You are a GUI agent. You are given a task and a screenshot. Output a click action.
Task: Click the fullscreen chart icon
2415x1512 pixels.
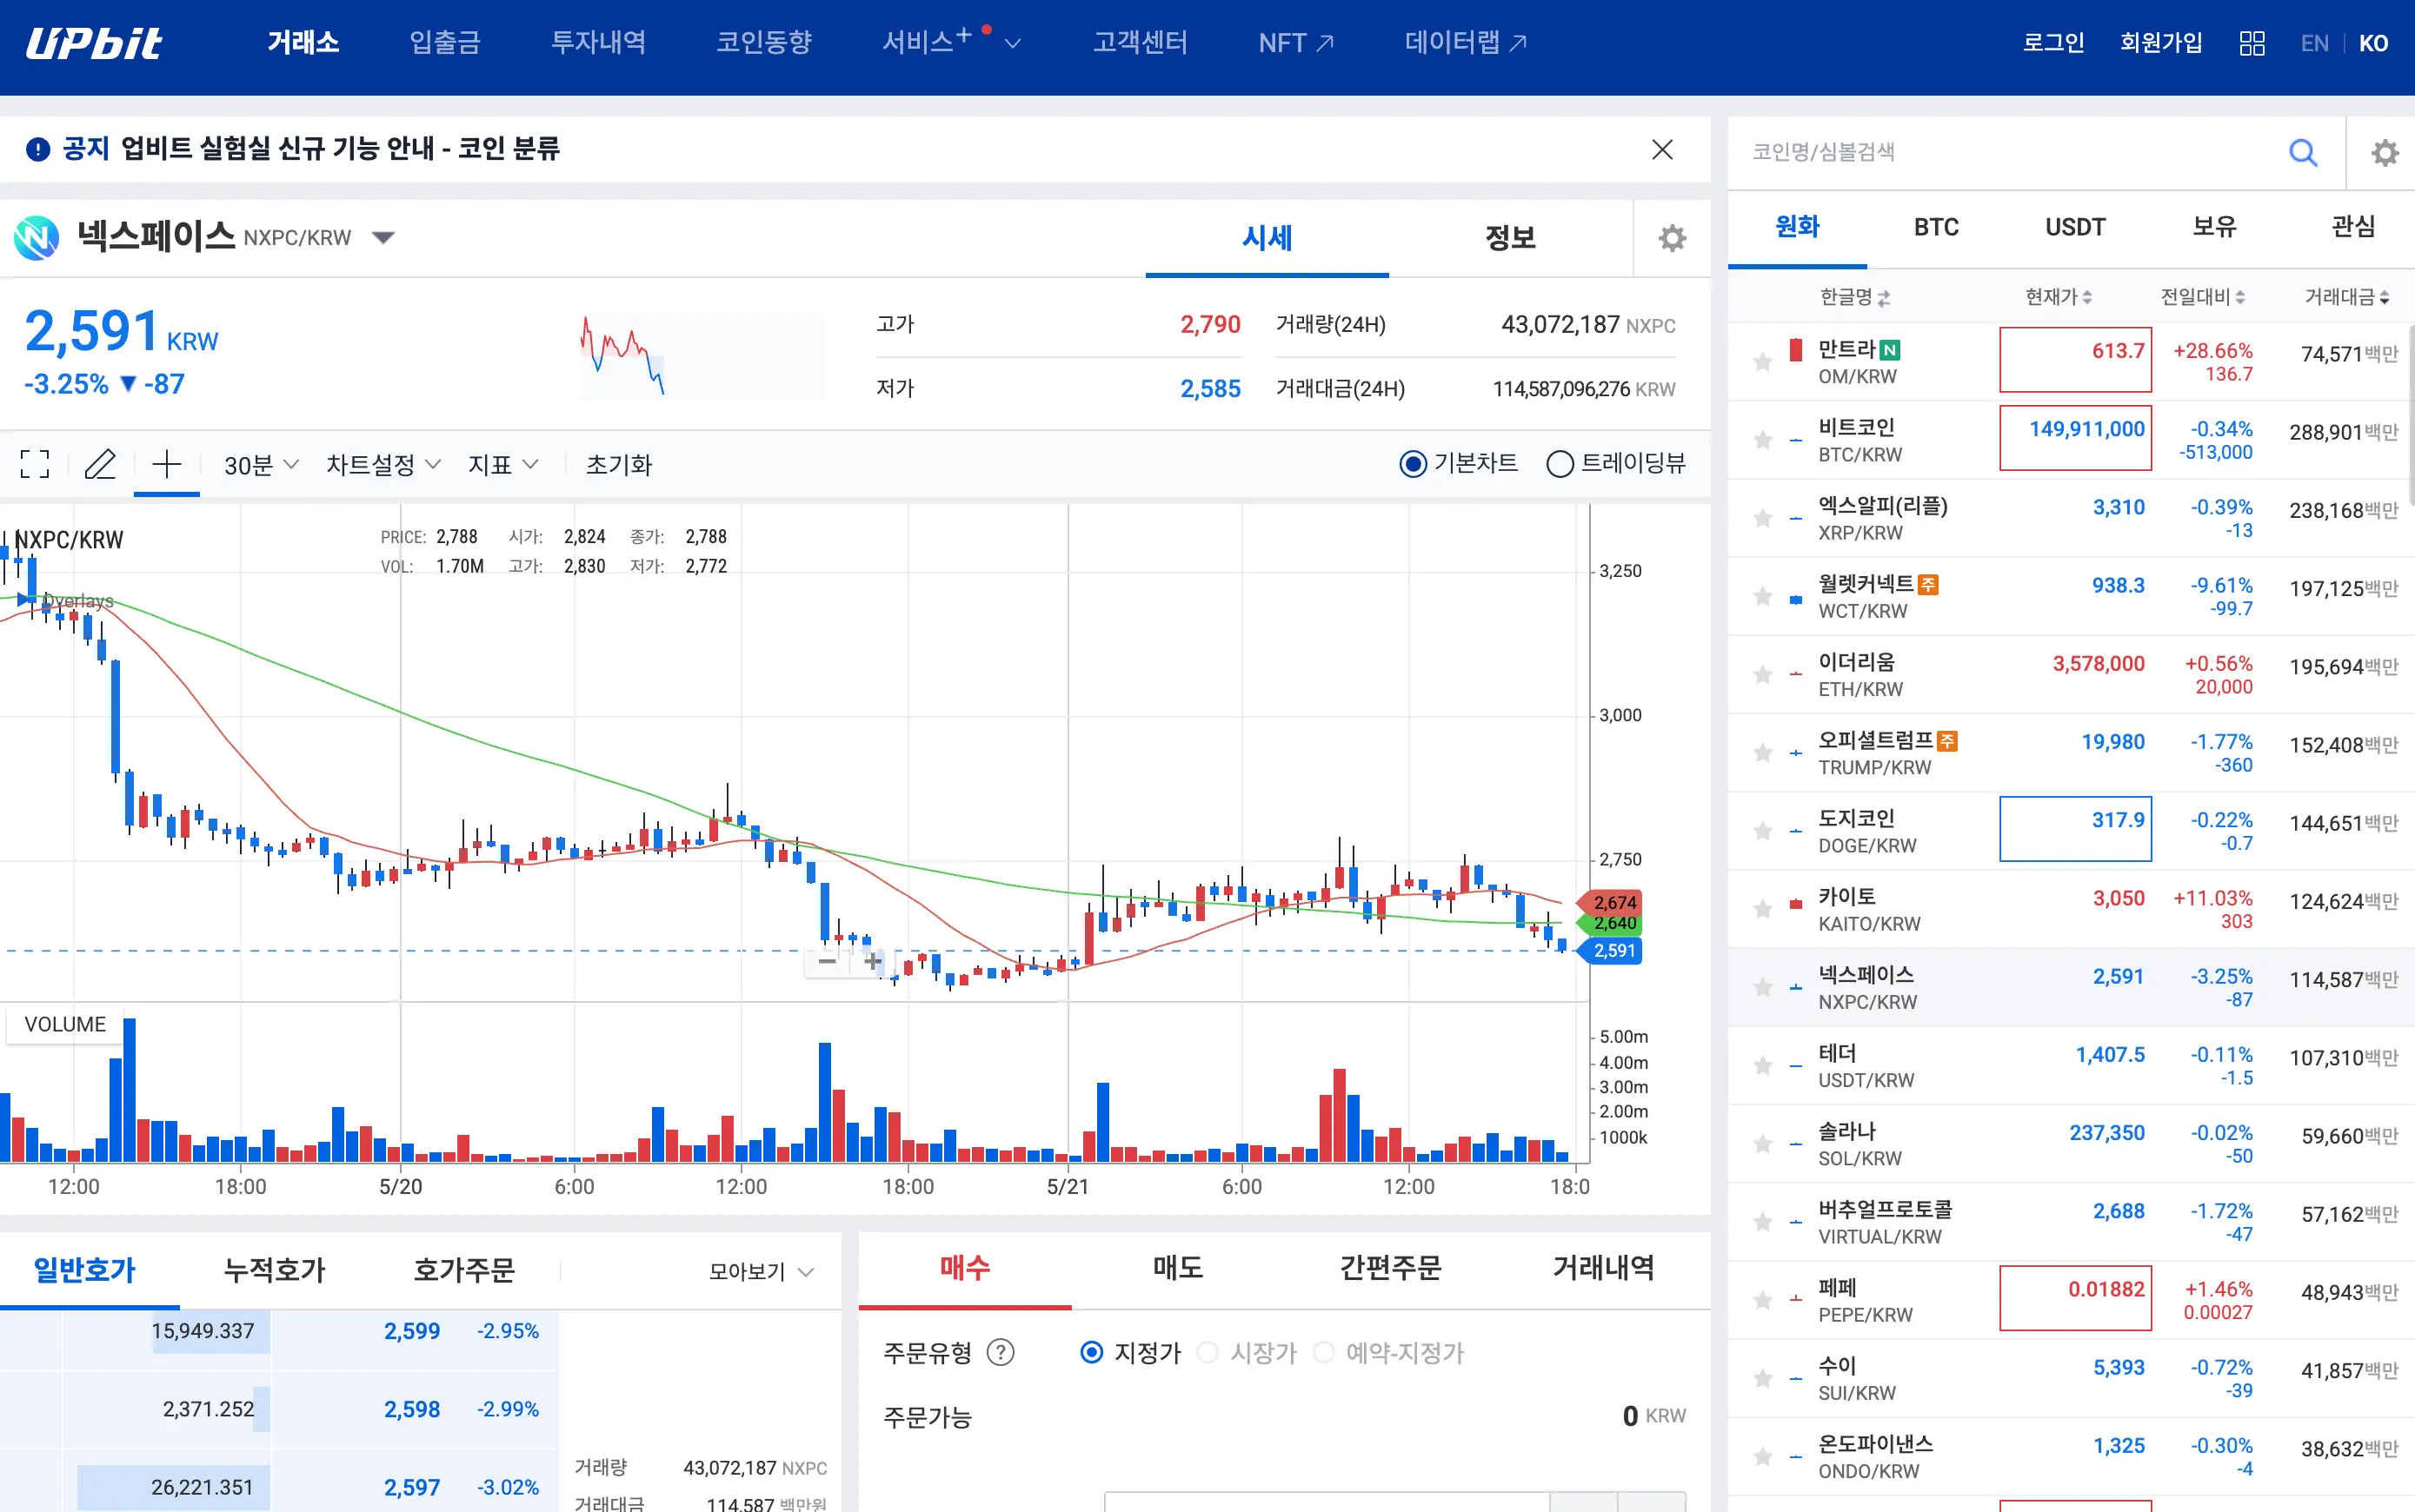(x=35, y=464)
